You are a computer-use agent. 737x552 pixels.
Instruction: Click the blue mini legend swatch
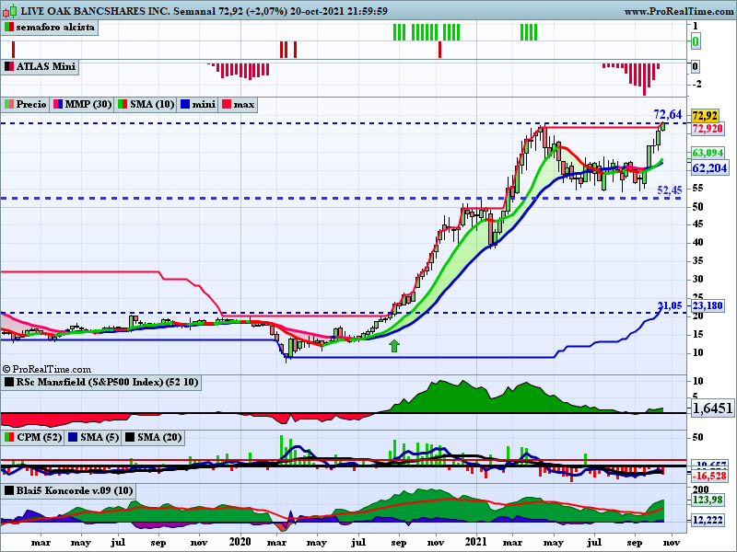[185, 104]
